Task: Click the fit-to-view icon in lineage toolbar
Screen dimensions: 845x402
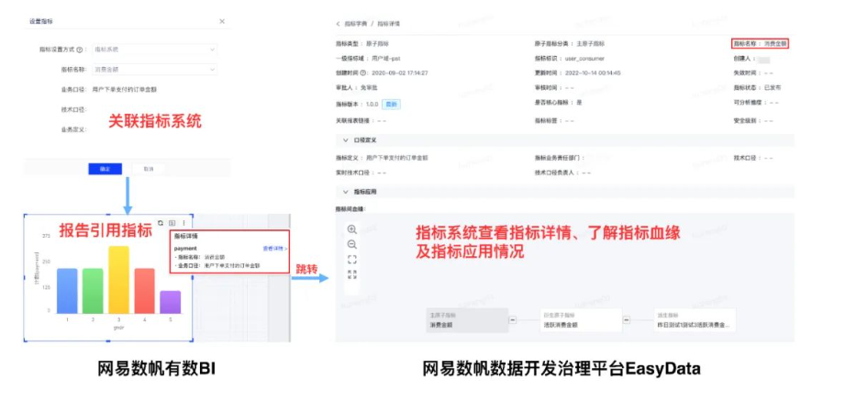Action: (x=352, y=274)
